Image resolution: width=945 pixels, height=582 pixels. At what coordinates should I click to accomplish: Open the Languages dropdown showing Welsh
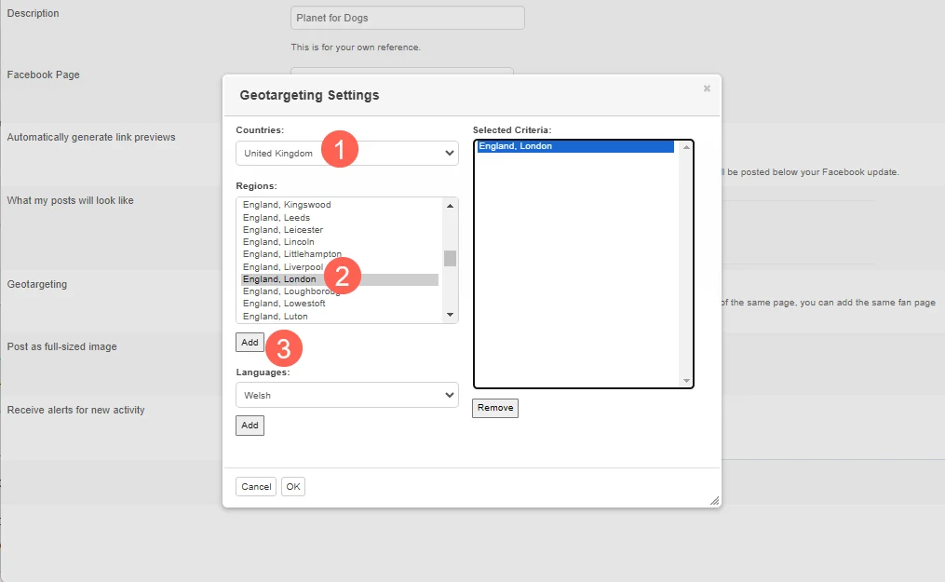[346, 395]
